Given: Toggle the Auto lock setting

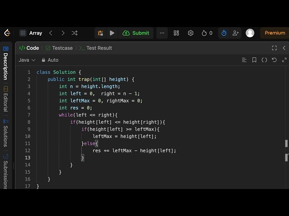Looking at the screenshot, I should pos(50,60).
